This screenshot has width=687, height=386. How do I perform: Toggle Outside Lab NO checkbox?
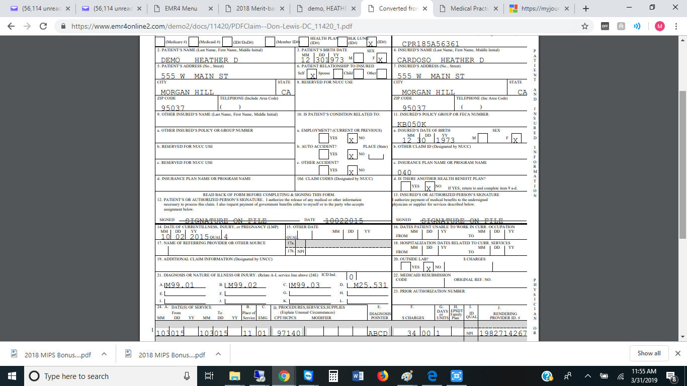[428, 267]
